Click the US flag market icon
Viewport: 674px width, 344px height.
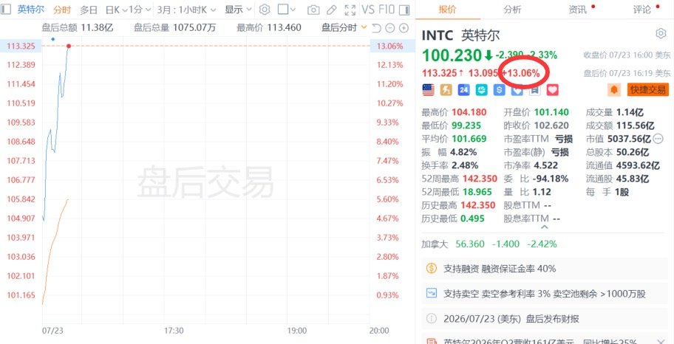coord(428,90)
